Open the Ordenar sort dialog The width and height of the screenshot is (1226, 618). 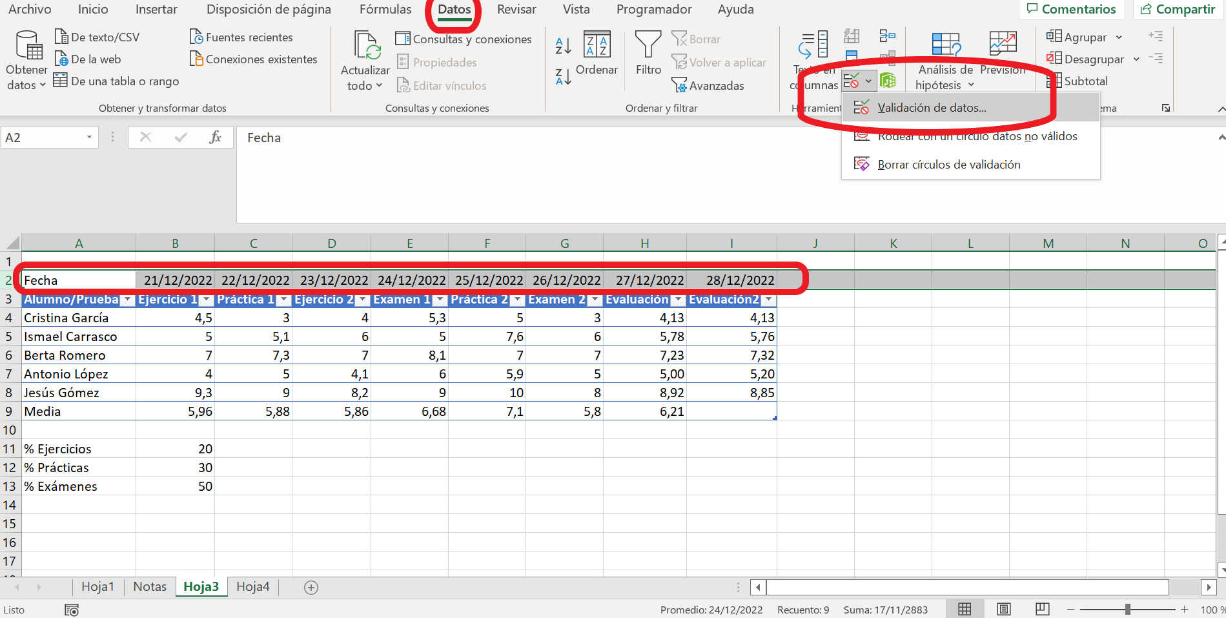[597, 53]
